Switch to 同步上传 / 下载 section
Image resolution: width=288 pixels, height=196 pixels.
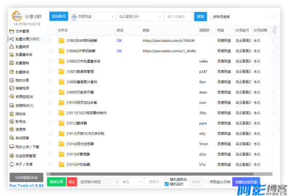coord(24,147)
